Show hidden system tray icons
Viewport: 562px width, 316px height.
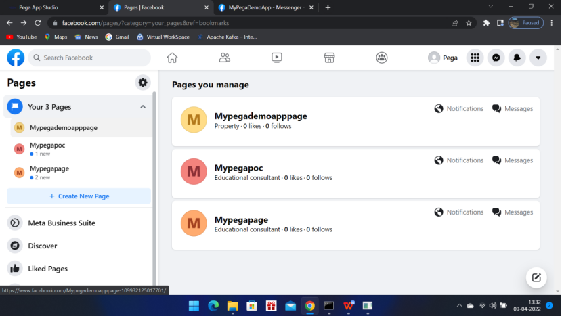[459, 306]
